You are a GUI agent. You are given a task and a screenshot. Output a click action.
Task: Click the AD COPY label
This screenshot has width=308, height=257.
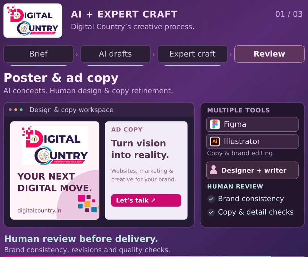click(x=127, y=129)
